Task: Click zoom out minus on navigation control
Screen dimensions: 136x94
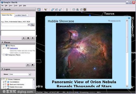Action: 132,35
